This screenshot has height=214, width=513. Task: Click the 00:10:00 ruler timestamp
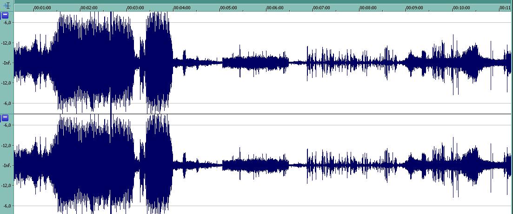461,8
